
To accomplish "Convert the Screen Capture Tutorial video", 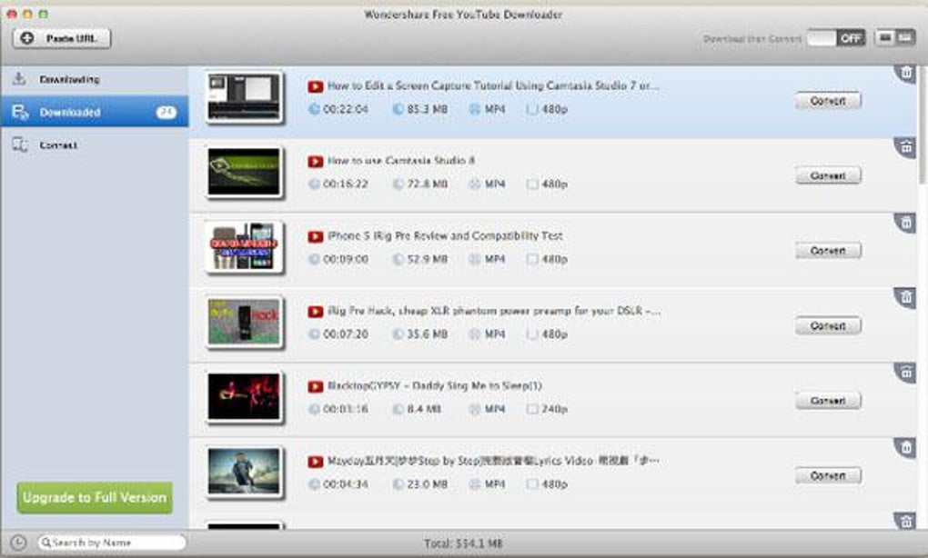I will click(828, 101).
